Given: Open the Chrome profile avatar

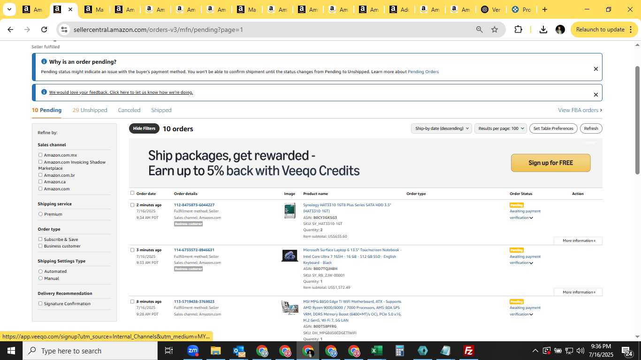Looking at the screenshot, I should click(x=560, y=30).
